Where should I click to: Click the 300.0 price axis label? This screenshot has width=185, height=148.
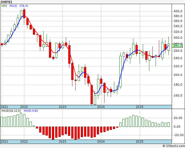point(178,38)
